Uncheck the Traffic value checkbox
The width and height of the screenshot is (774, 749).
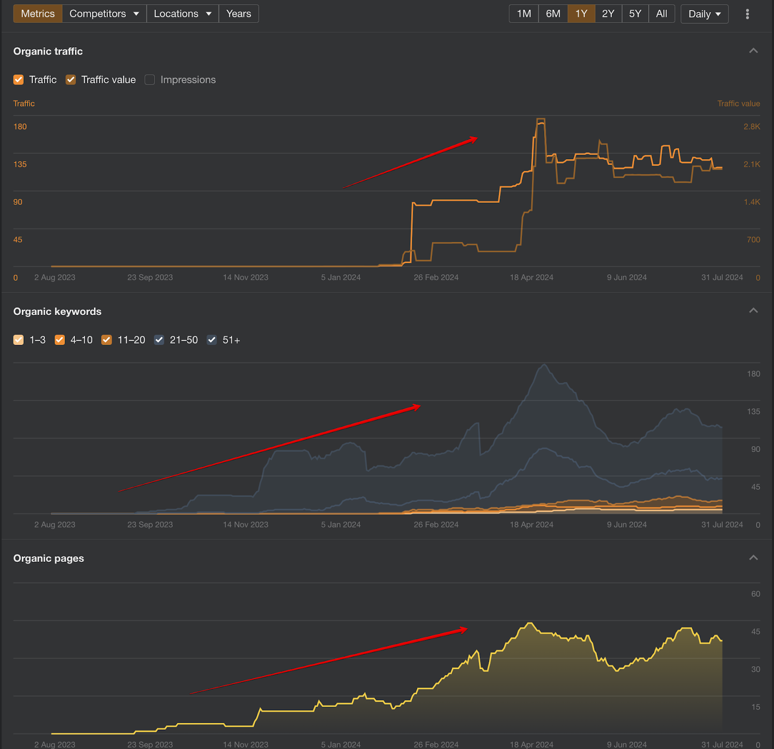71,80
